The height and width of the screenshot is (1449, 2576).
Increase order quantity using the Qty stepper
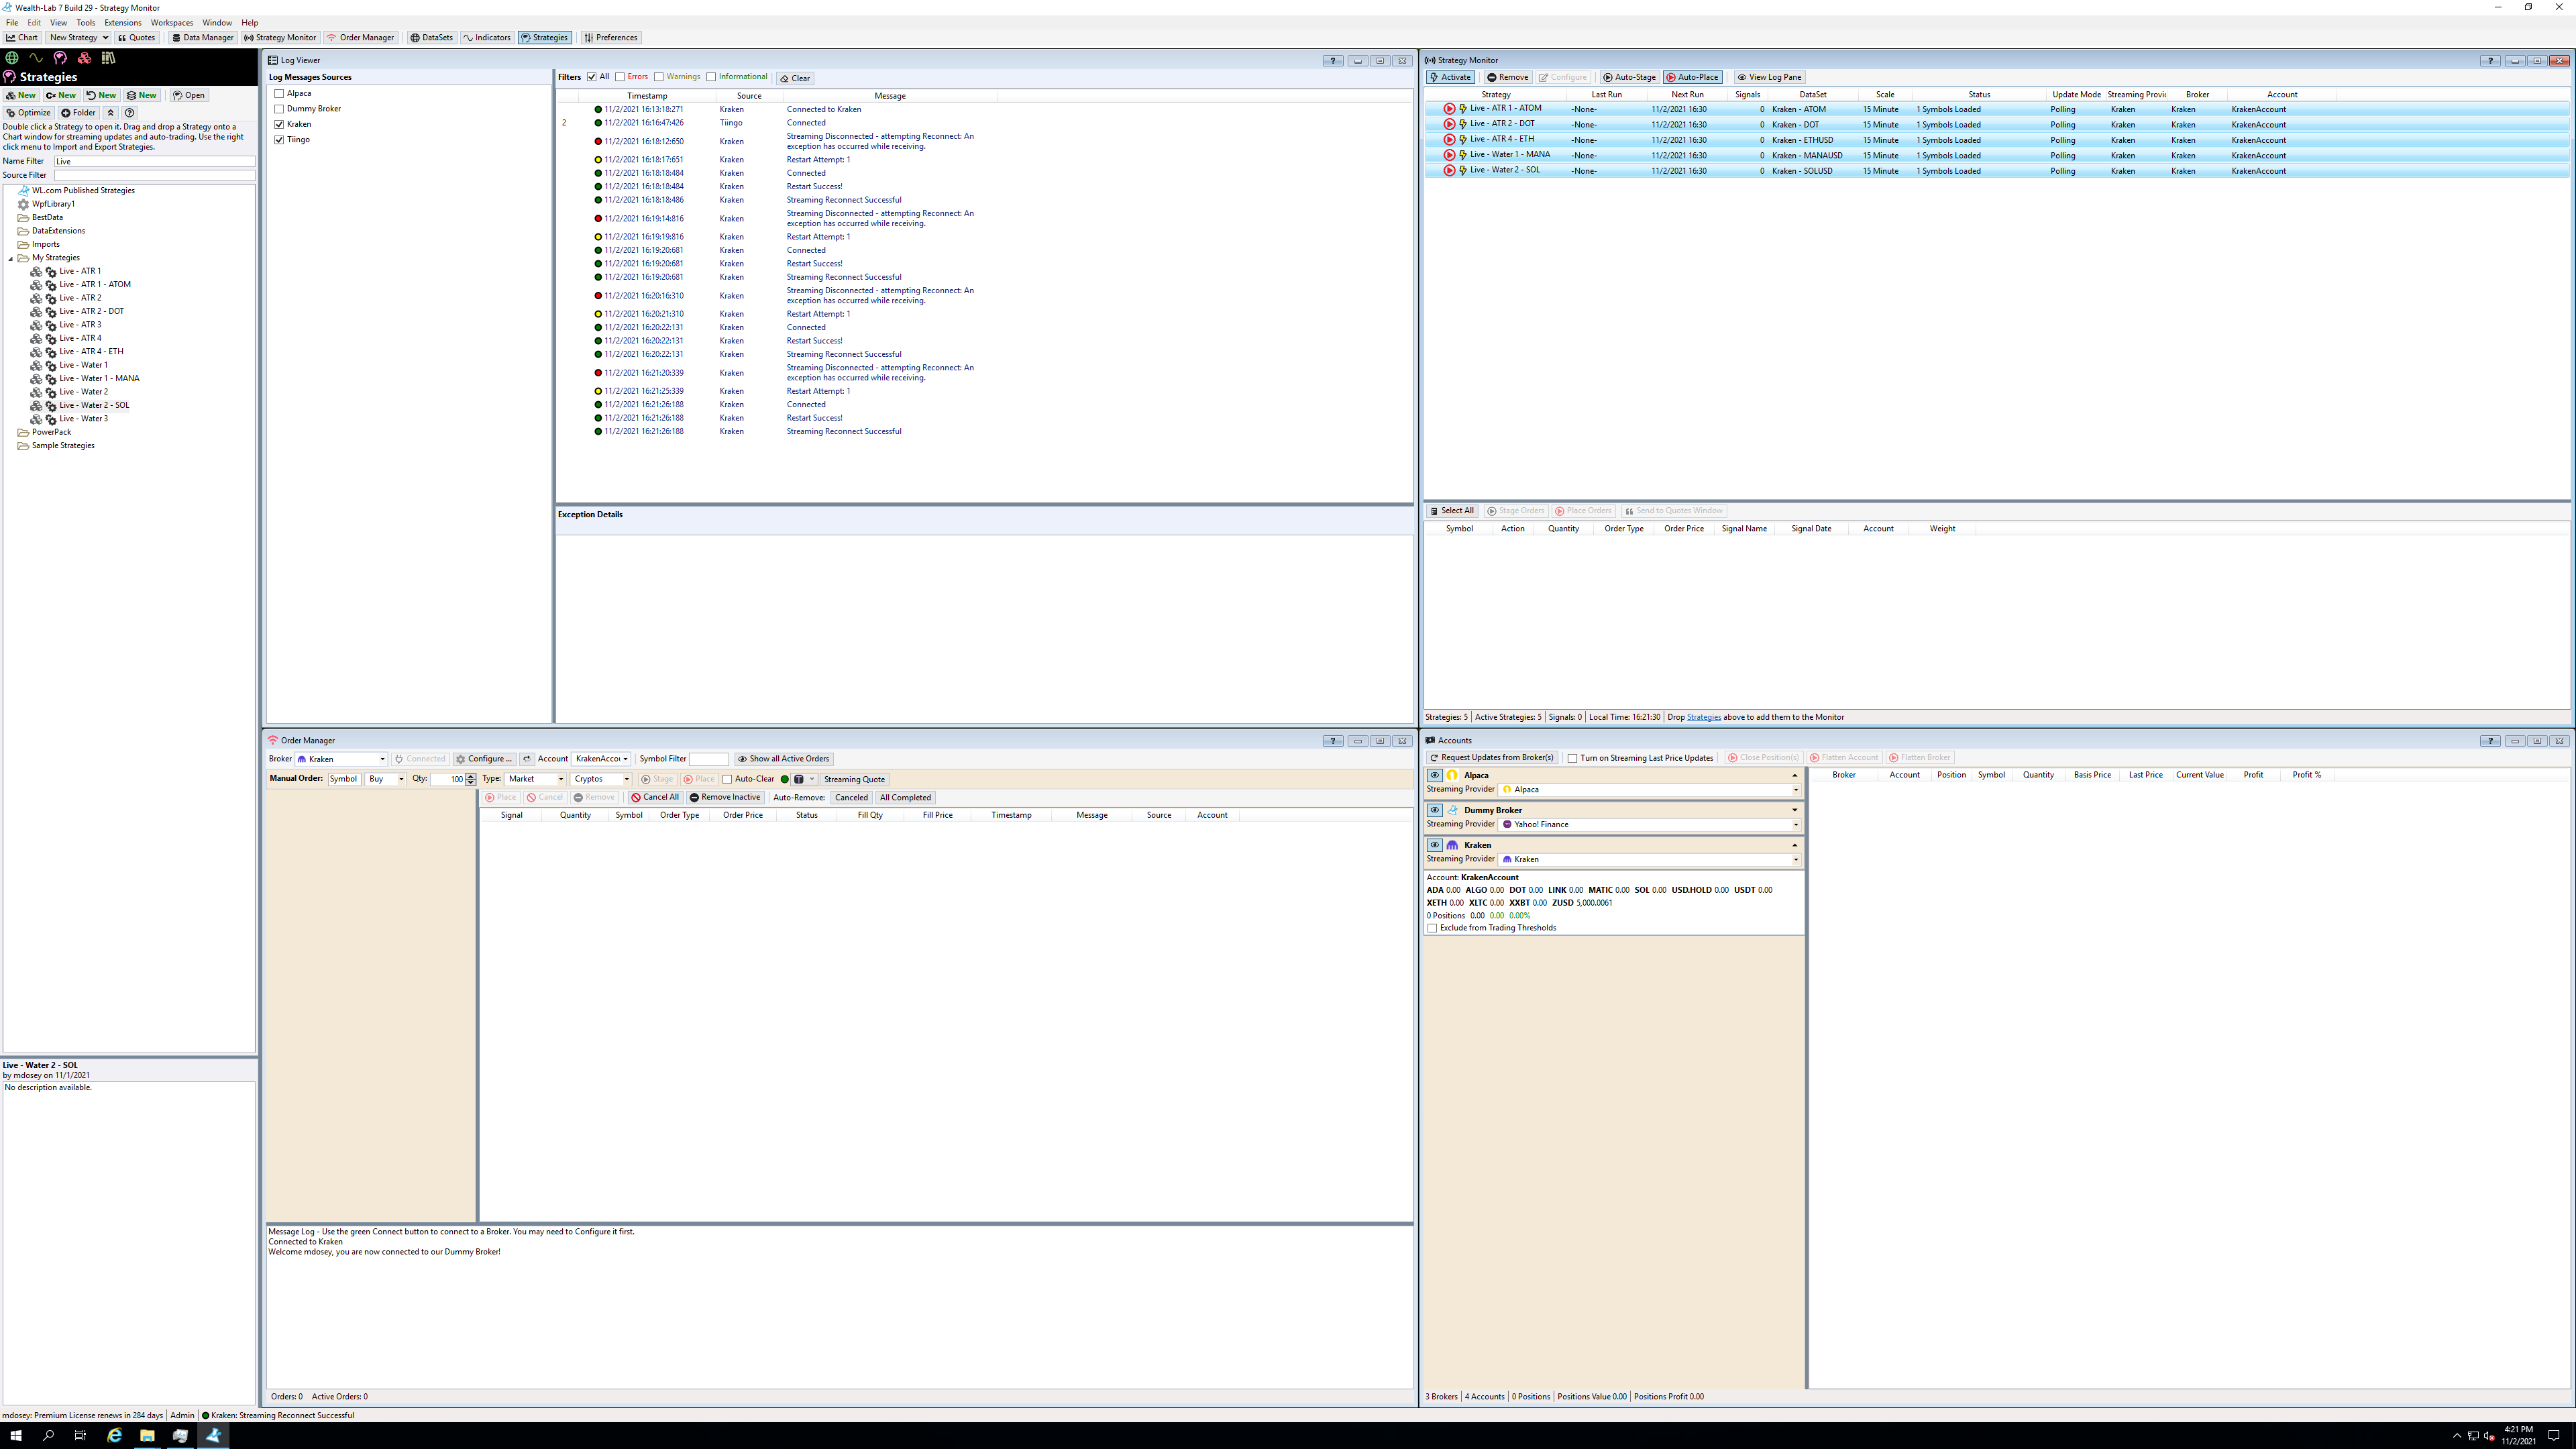(x=471, y=775)
